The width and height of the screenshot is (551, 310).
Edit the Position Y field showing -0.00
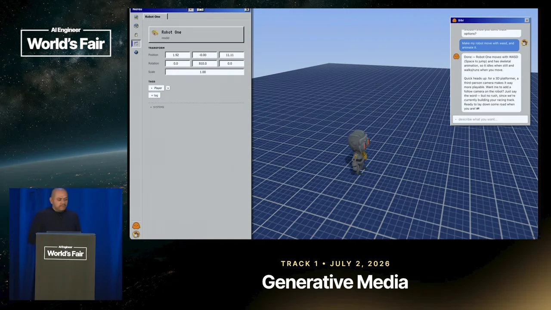click(x=204, y=55)
